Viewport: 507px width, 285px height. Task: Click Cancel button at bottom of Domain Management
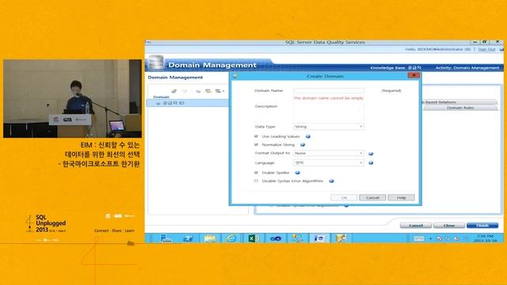(416, 225)
